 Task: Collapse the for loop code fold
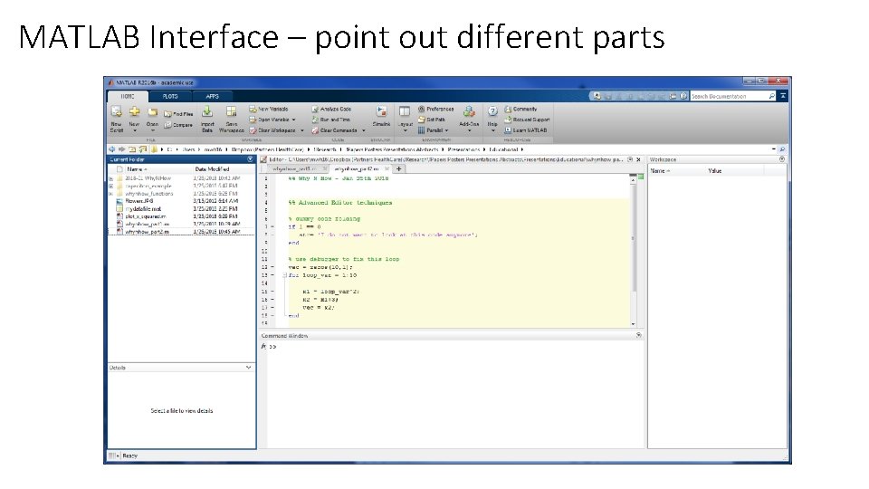point(285,275)
